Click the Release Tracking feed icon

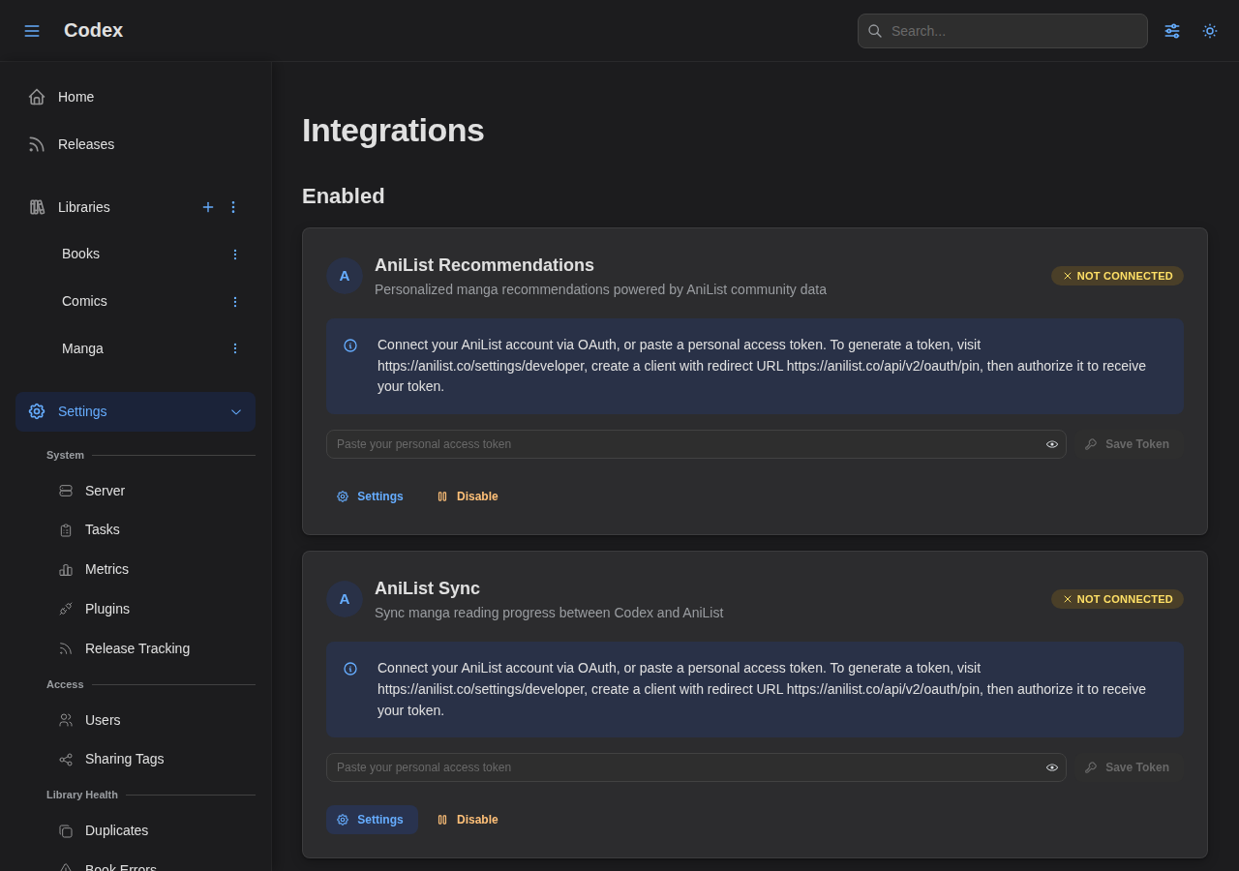tap(66, 648)
